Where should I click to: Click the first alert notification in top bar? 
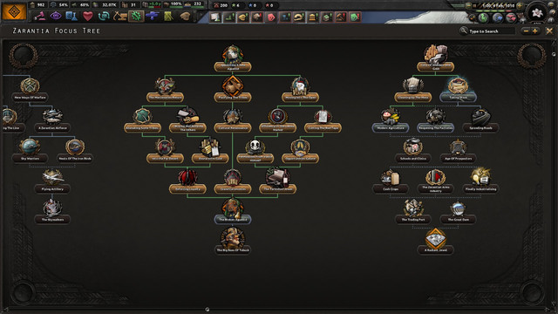coord(215,17)
